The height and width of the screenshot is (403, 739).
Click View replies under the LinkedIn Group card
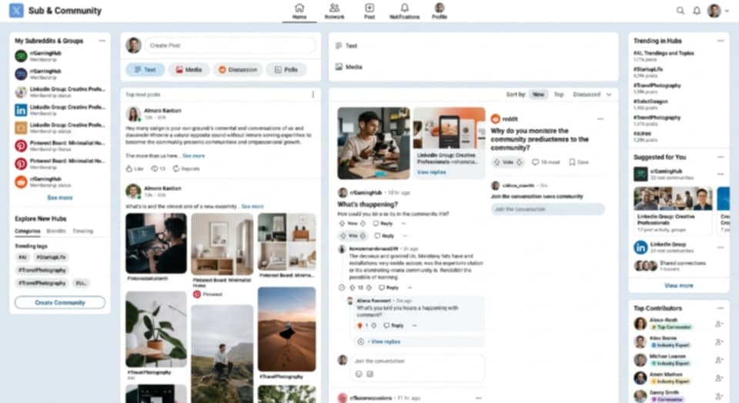click(432, 173)
